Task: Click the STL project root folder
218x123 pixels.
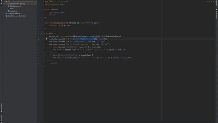Action: click(9, 1)
